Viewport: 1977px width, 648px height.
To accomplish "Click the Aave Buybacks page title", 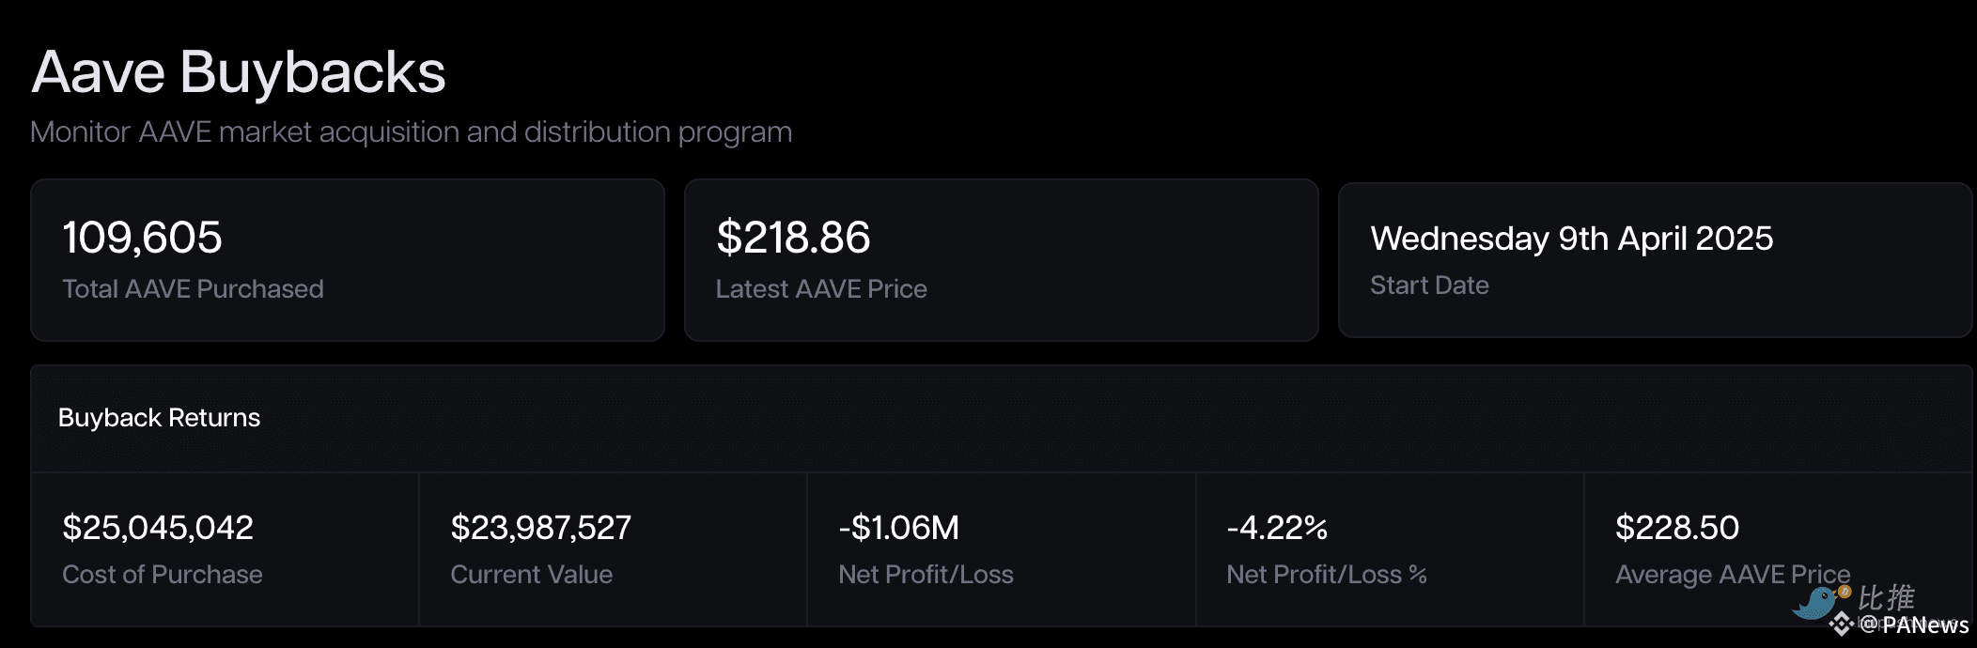I will [239, 72].
